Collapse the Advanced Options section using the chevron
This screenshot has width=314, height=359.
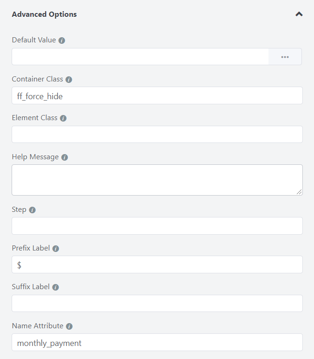click(299, 14)
